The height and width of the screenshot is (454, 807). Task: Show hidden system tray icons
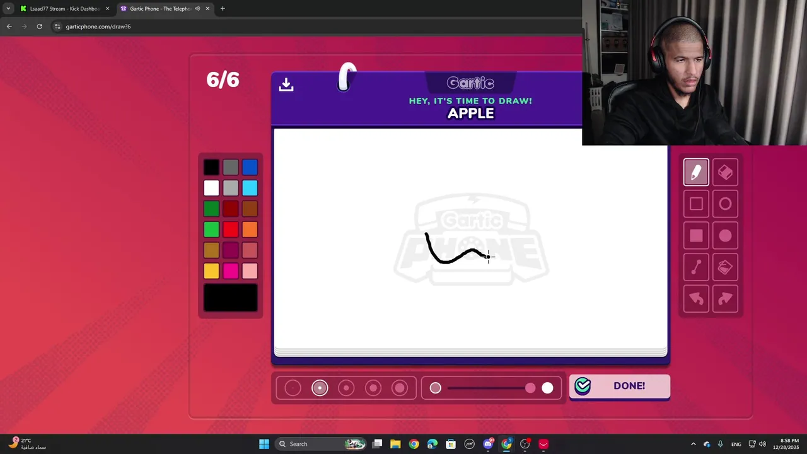(693, 444)
